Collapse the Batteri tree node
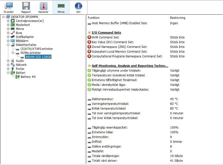Viewport: 223px width, 165px height. tap(8, 73)
